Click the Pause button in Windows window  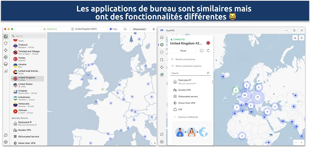point(183,51)
